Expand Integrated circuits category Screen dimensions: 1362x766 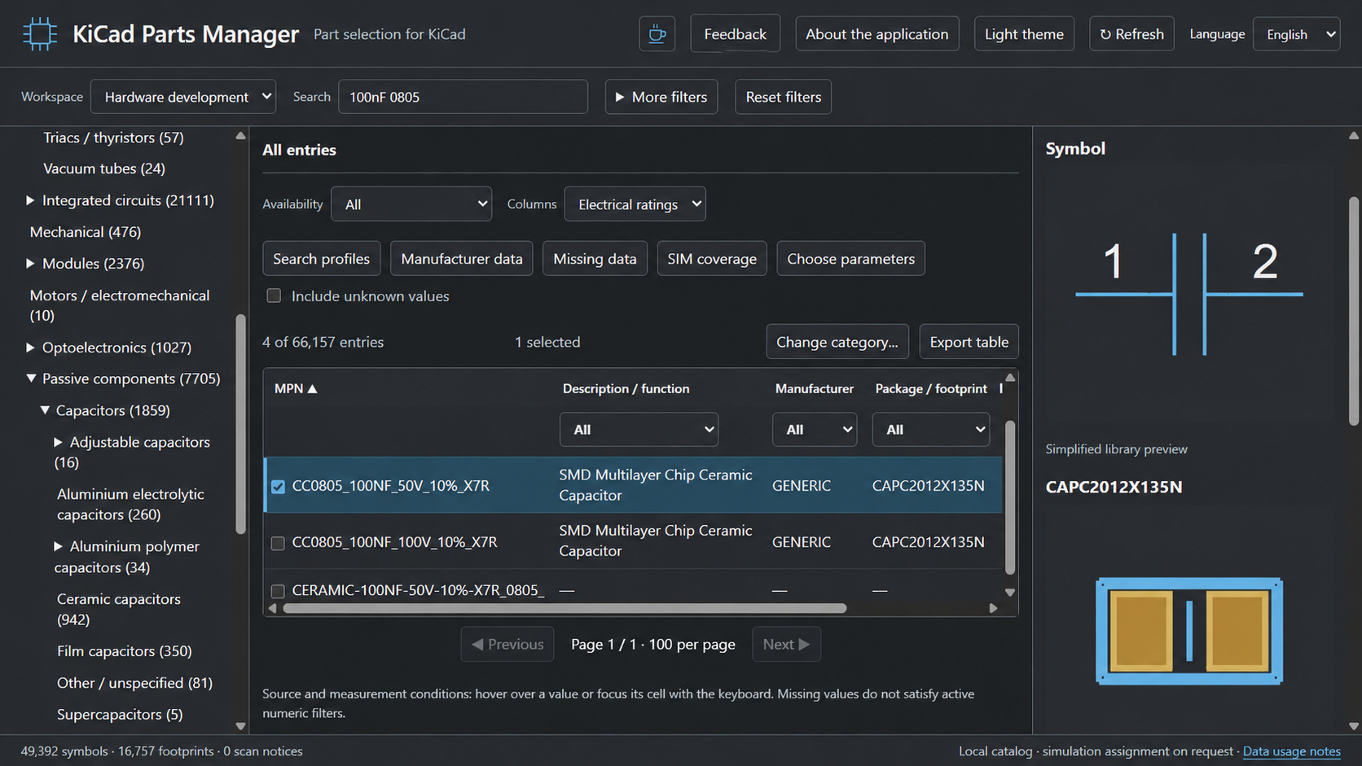30,200
